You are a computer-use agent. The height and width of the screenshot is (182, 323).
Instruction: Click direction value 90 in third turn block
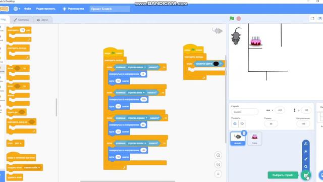(143, 125)
